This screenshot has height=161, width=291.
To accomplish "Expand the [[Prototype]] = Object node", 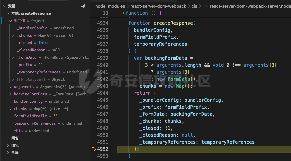I will coord(13,79).
